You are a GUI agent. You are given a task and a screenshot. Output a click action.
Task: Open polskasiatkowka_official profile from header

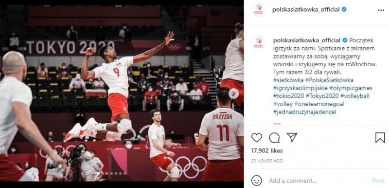(x=306, y=10)
